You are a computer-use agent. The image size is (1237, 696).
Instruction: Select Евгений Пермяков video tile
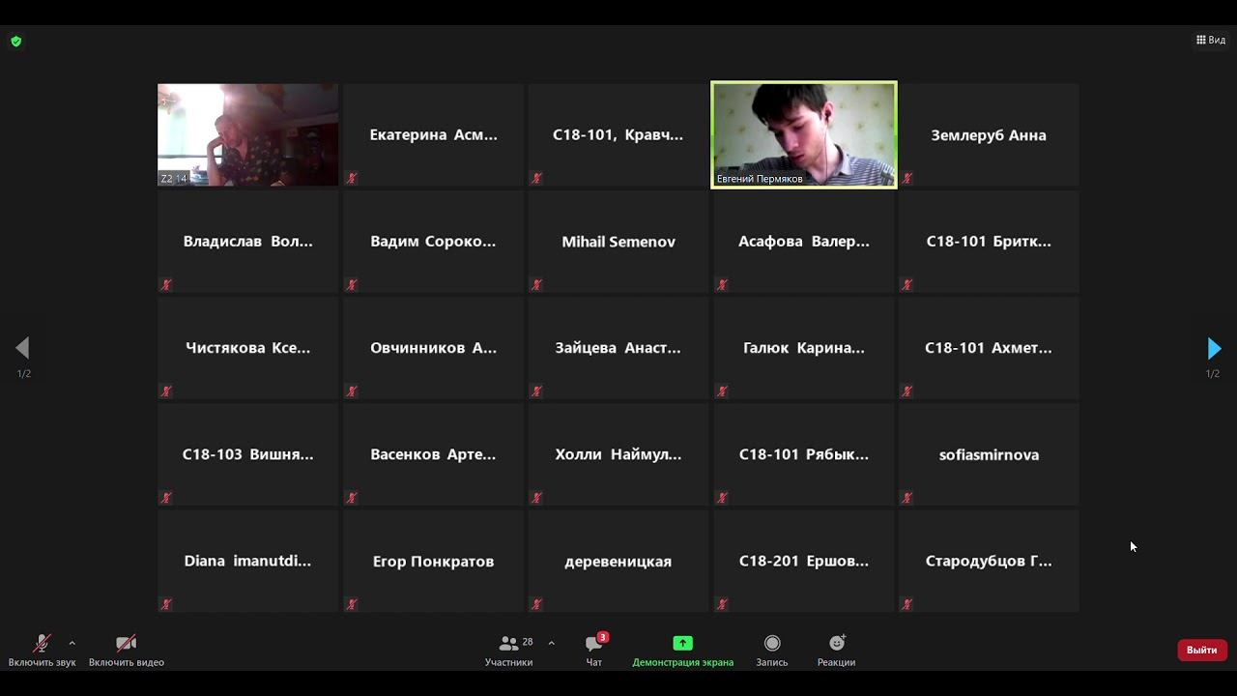804,134
